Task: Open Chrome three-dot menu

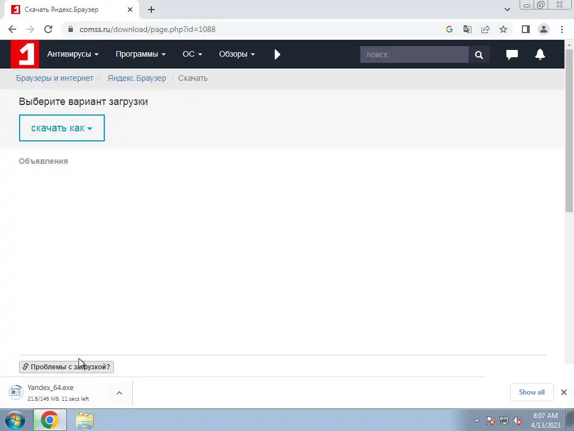Action: coord(562,29)
